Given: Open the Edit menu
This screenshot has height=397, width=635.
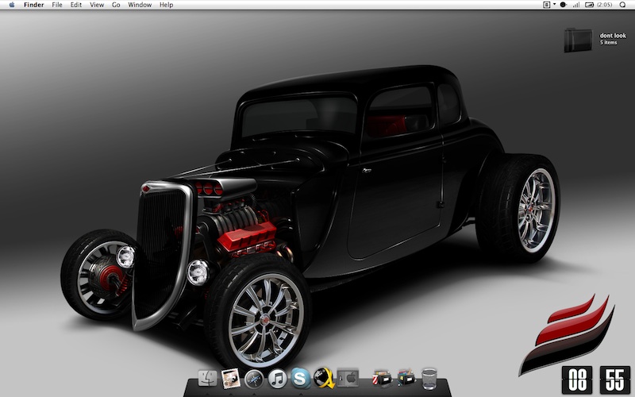Looking at the screenshot, I should [76, 5].
